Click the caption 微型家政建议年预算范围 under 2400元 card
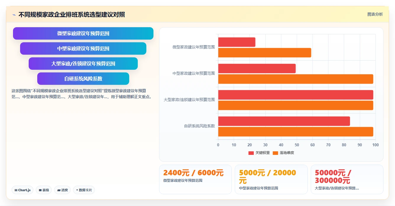 183,180
